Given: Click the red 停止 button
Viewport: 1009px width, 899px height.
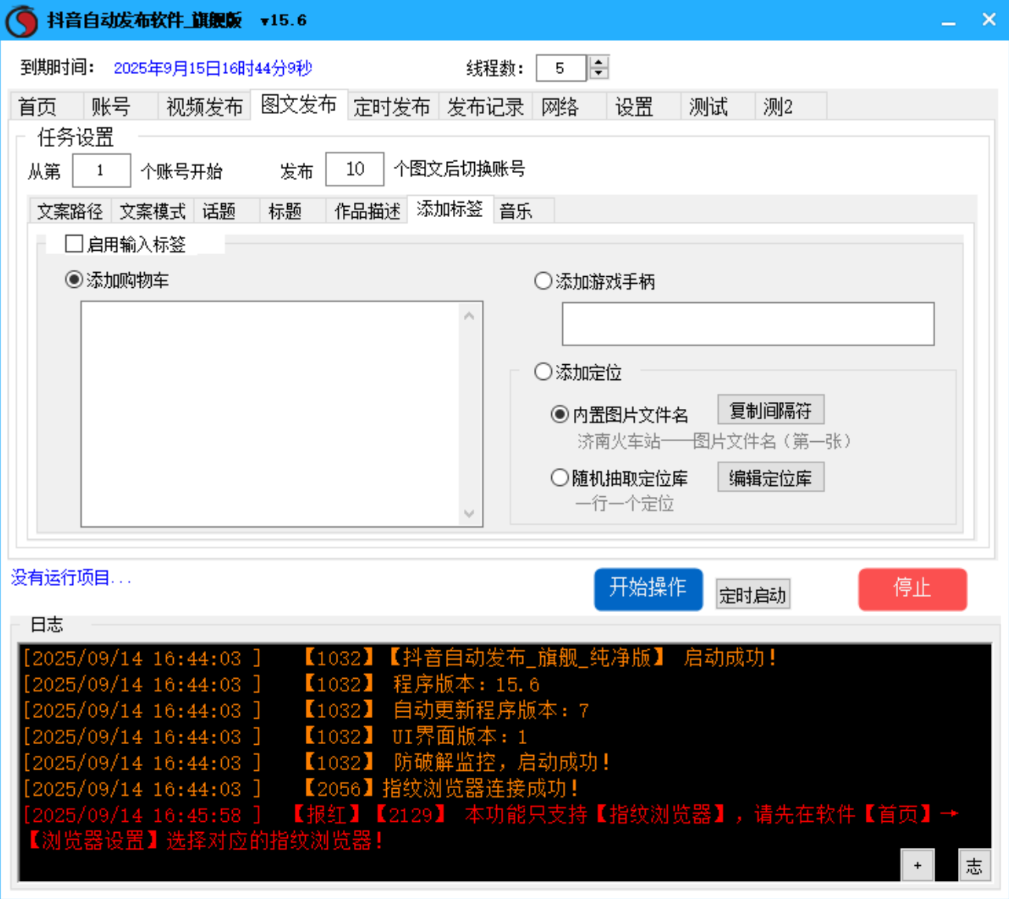Looking at the screenshot, I should [911, 589].
